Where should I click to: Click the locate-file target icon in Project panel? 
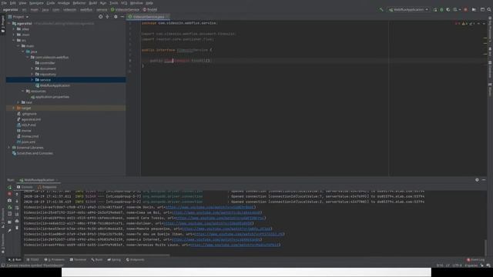pos(101,17)
